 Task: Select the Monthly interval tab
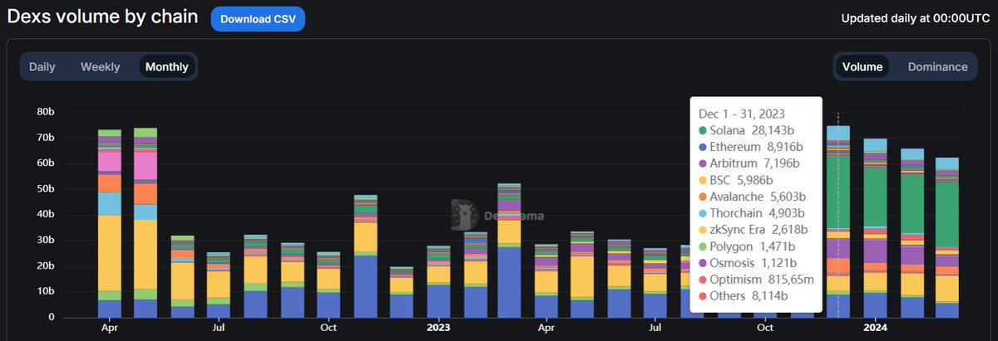[166, 67]
